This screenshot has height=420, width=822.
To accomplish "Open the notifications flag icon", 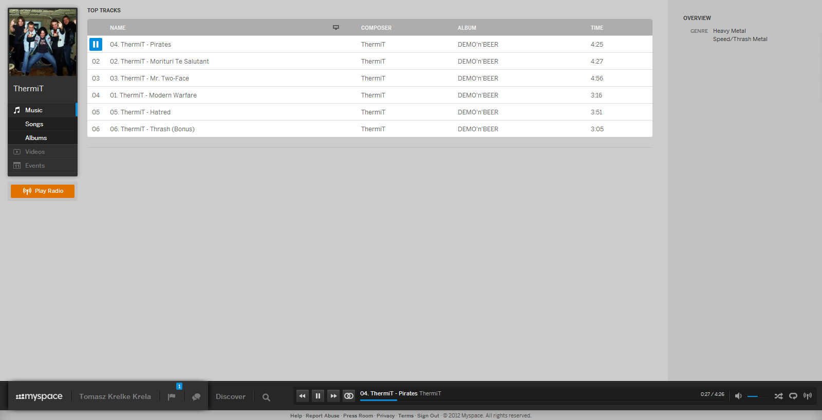I will 172,397.
